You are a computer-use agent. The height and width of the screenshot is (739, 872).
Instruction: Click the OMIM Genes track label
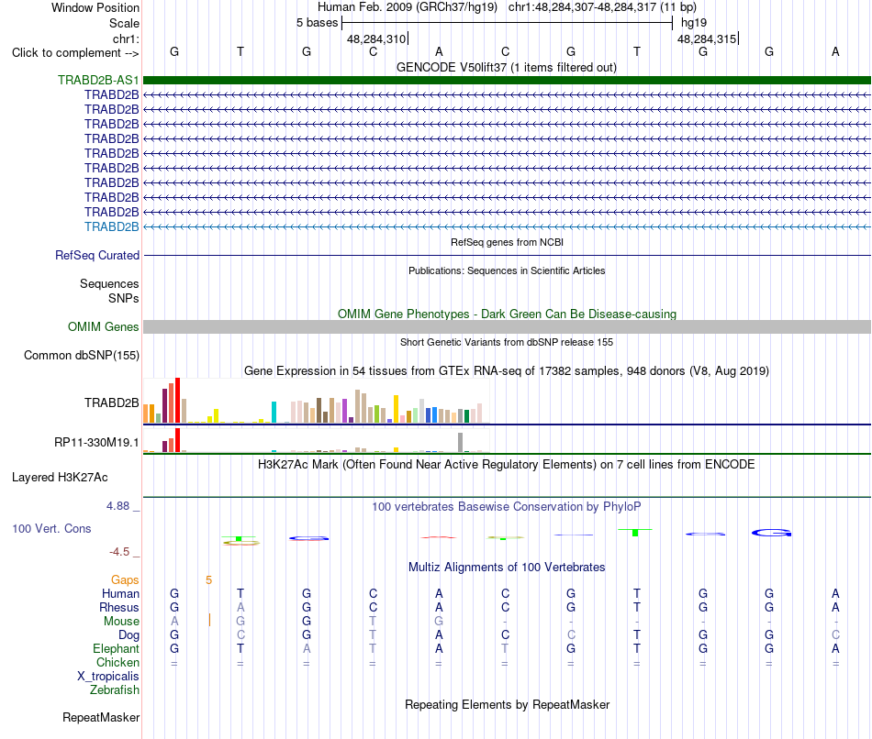click(103, 326)
